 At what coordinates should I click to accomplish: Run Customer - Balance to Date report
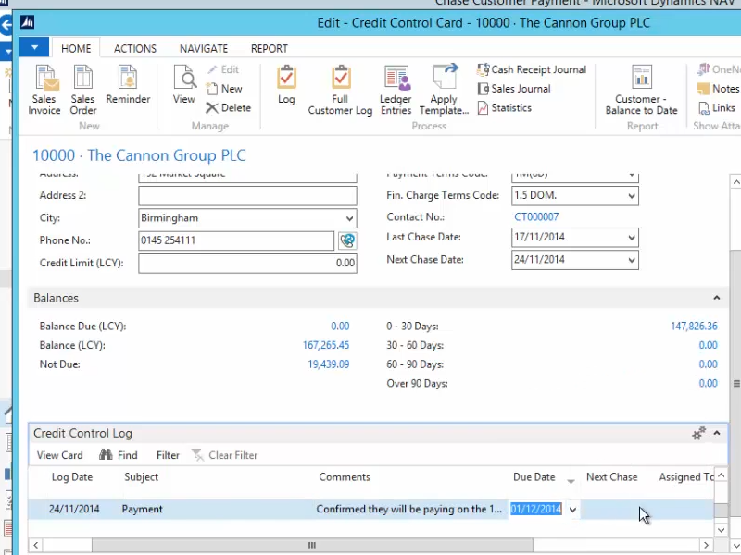[642, 90]
